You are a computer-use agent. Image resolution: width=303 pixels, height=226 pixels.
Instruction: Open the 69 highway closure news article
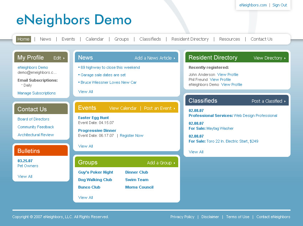click(x=110, y=67)
